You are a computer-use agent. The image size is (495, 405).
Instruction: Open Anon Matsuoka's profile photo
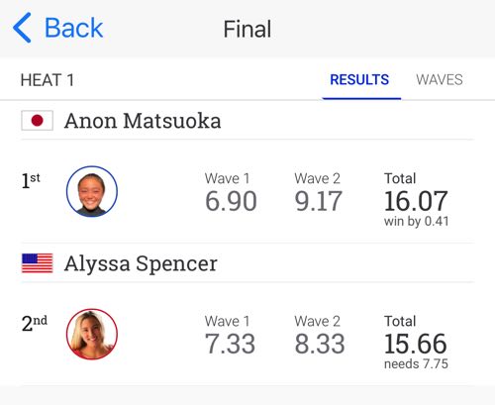click(x=92, y=191)
